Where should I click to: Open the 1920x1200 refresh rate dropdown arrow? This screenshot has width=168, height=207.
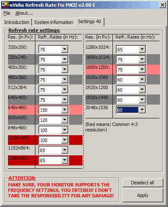coord(142,89)
